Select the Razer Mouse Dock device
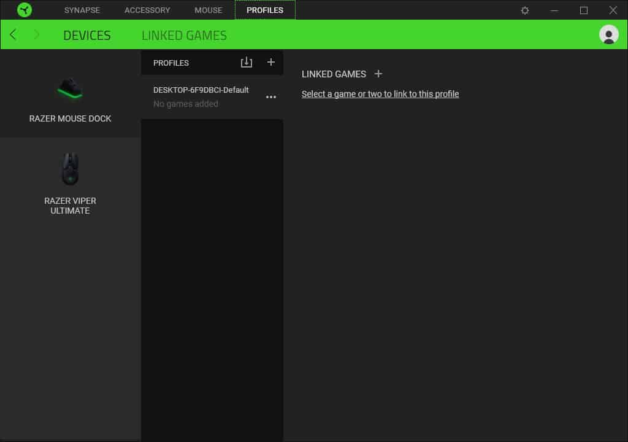This screenshot has height=442, width=628. pos(70,98)
